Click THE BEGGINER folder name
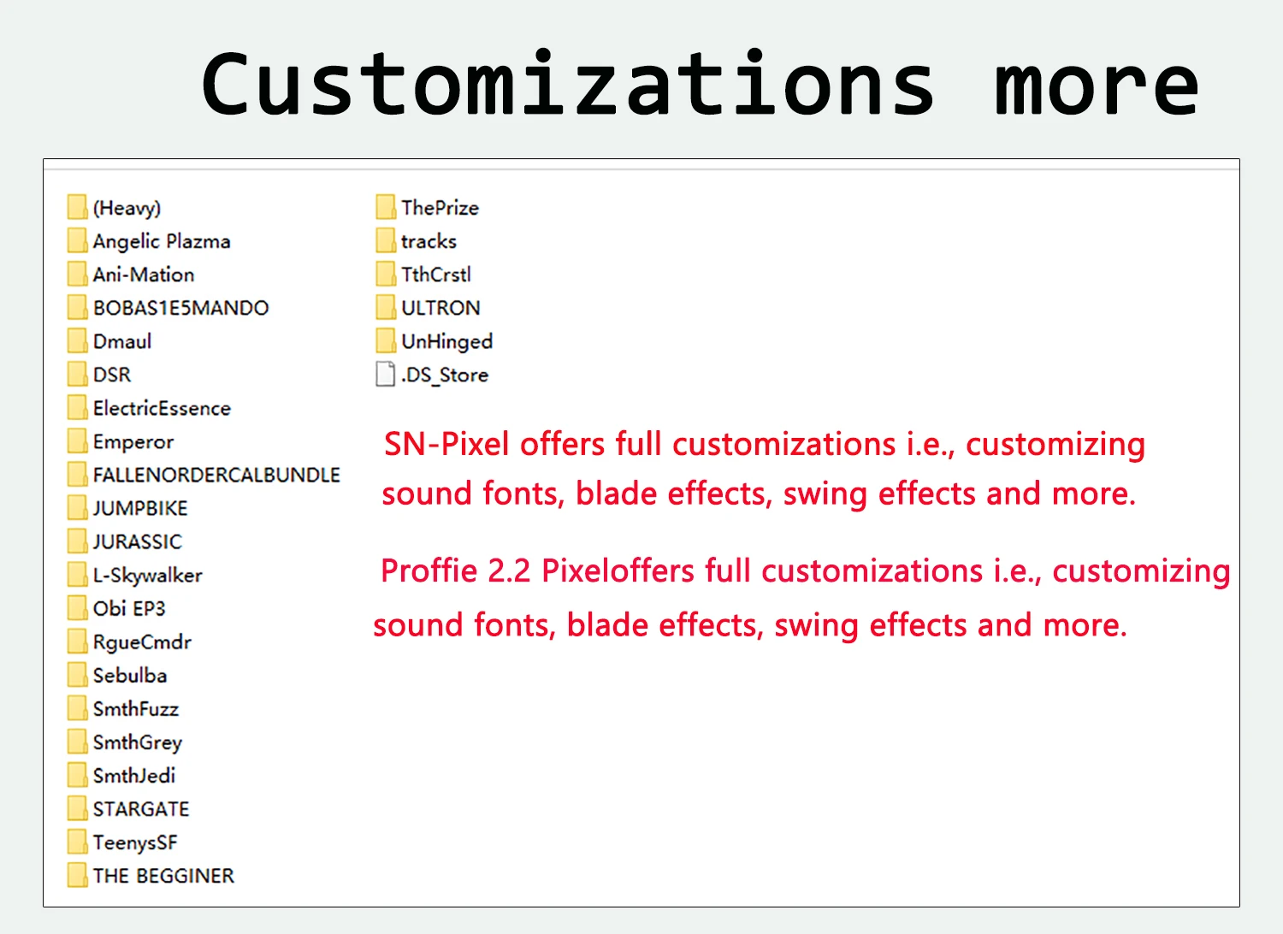 tap(163, 876)
